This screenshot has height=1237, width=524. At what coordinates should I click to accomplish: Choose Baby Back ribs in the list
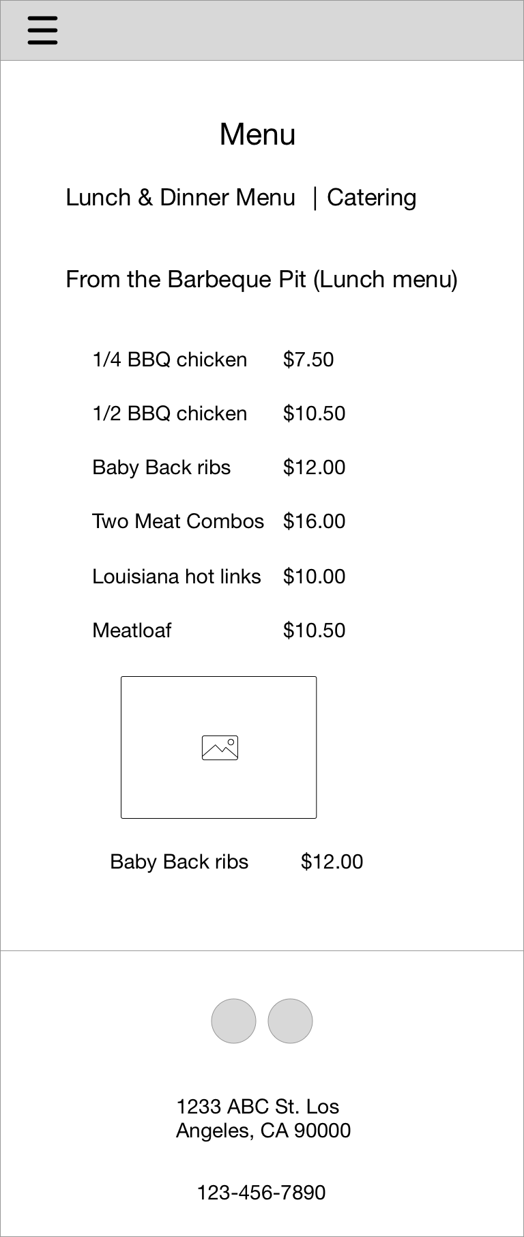(162, 467)
